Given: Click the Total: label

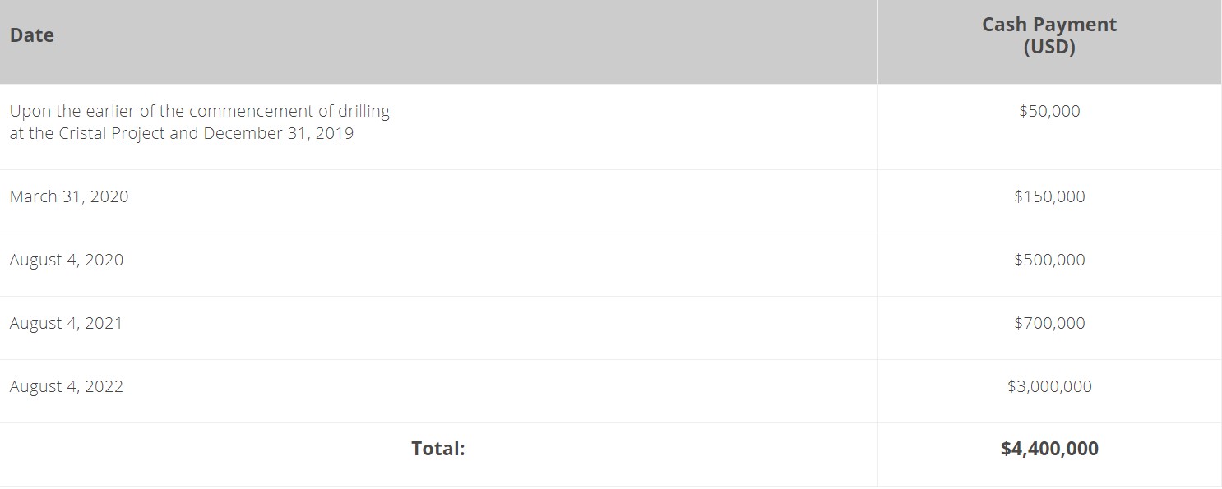Looking at the screenshot, I should pos(438,449).
